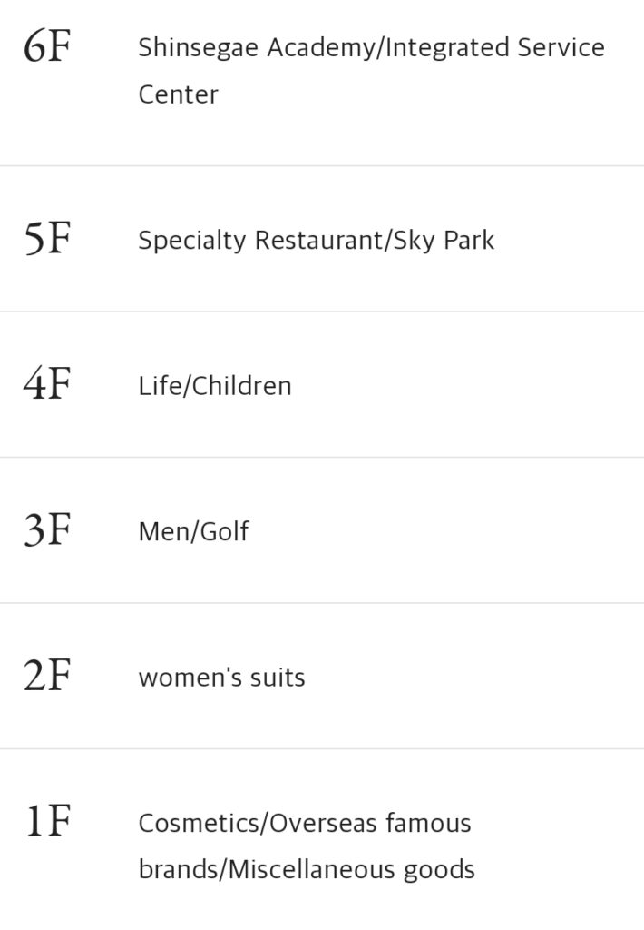644x930 pixels.
Task: Click the word brands on 1F
Action: click(179, 870)
